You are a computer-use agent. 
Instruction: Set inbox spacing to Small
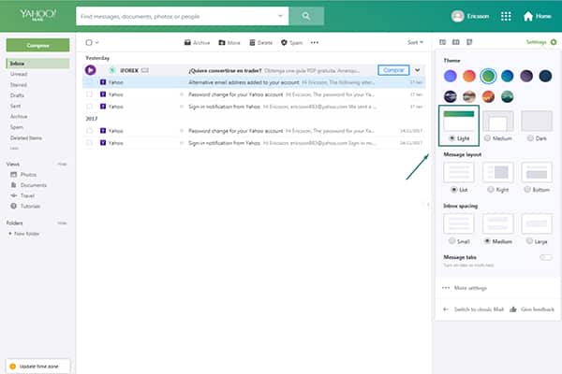pos(459,229)
